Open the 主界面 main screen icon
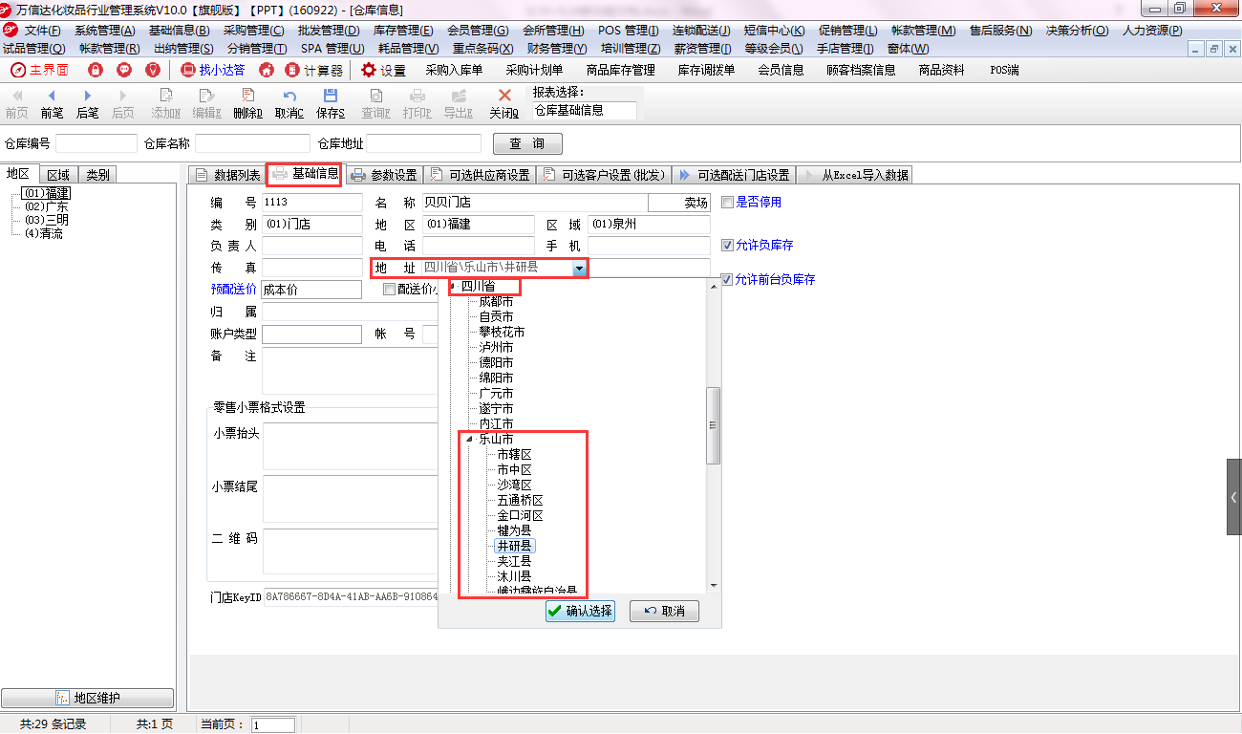The height and width of the screenshot is (734, 1242). [39, 70]
